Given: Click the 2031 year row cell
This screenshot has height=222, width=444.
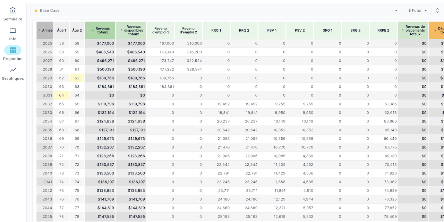Looking at the screenshot, I should click(x=45, y=95).
